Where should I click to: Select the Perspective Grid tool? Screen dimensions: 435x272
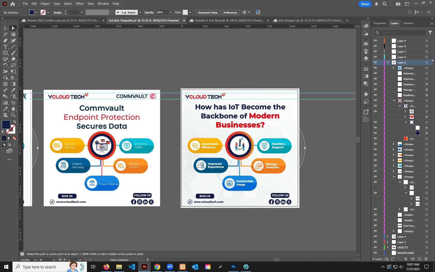pos(13,78)
